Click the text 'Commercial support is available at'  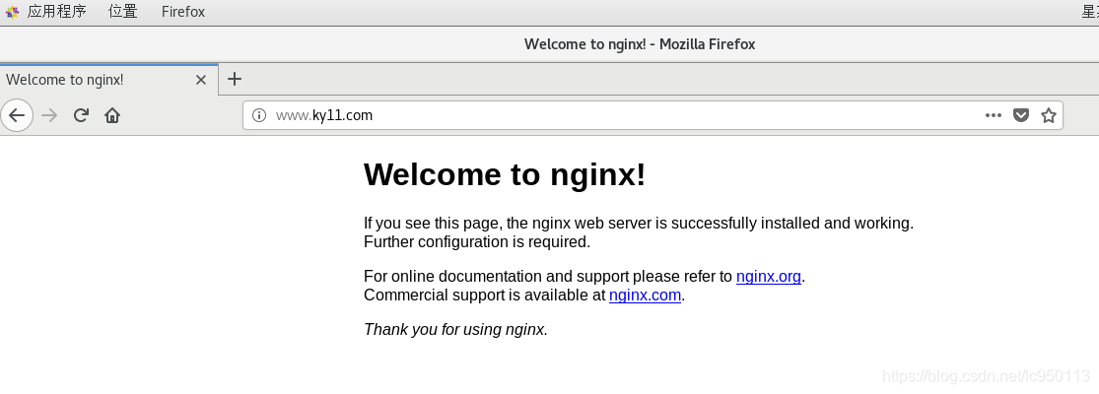[484, 295]
